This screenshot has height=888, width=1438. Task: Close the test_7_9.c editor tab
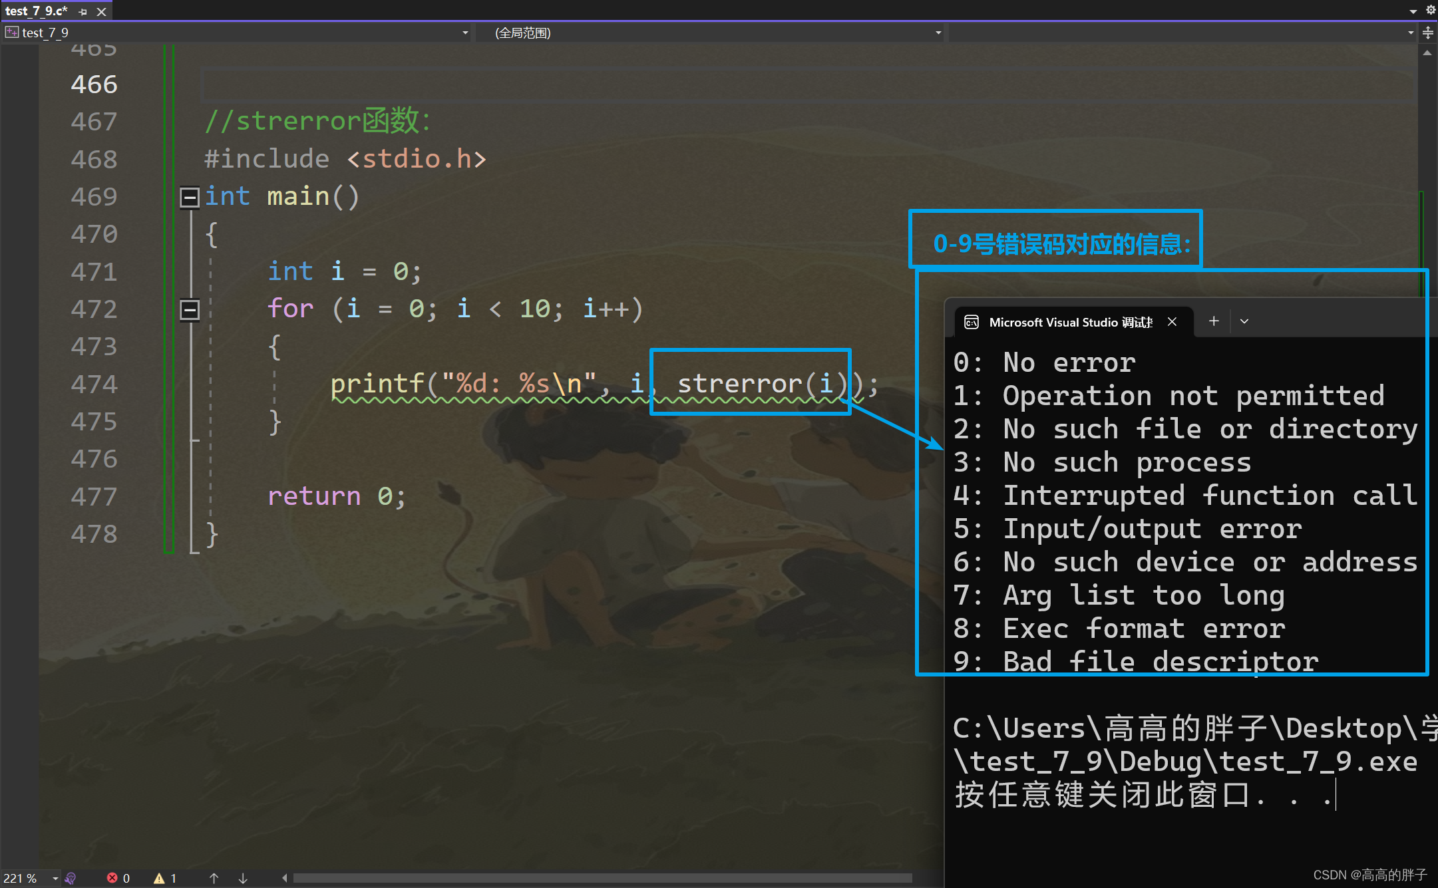tap(101, 12)
